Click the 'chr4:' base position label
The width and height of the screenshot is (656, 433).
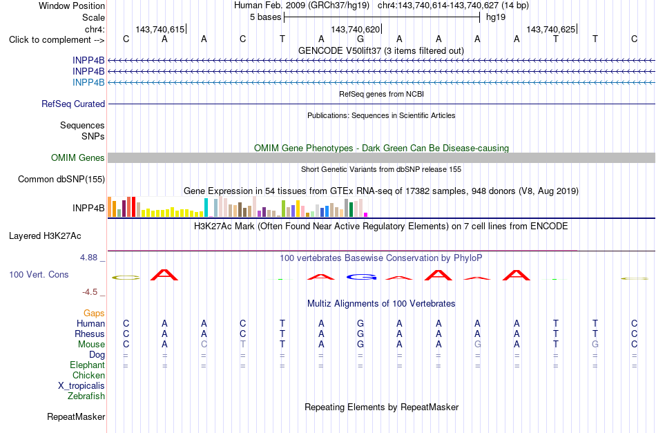tap(95, 29)
